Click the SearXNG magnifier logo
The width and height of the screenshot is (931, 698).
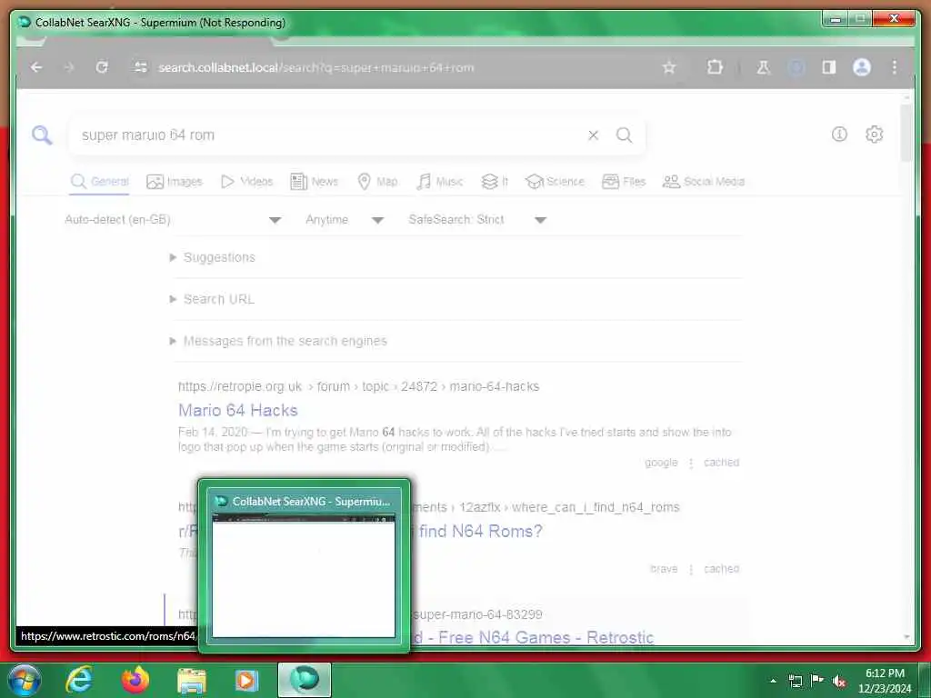(x=42, y=135)
